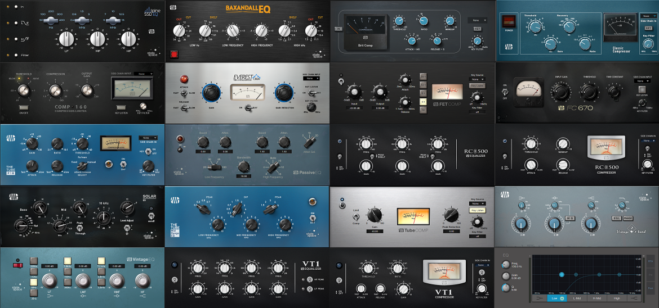Image resolution: width=659 pixels, height=308 pixels.
Task: Click the amber lamp on Tube Mid Range EQ
Action: [x=312, y=202]
